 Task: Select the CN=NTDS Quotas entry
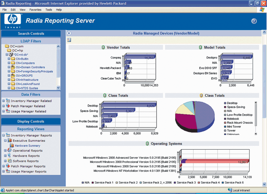pyautogui.click(x=27, y=88)
